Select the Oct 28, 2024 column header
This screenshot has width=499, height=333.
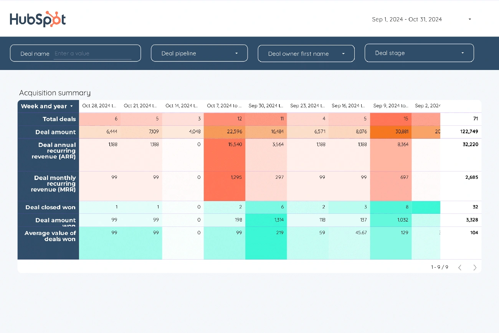click(x=99, y=106)
